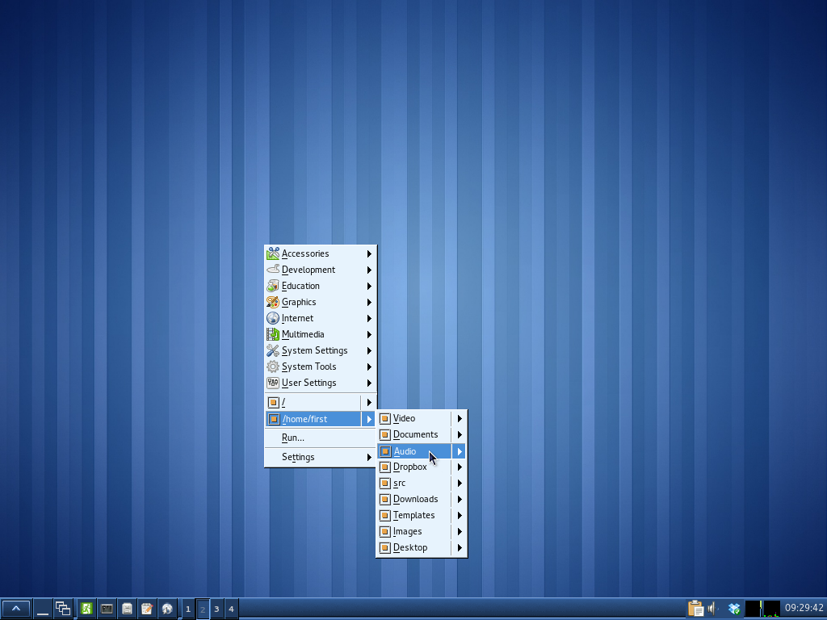This screenshot has width=827, height=620.
Task: Open the Templates folder
Action: 413,515
